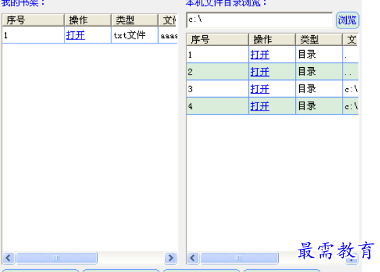The image size is (380, 272).
Task: Click the 序号 header in the file browser table
Action: point(217,40)
